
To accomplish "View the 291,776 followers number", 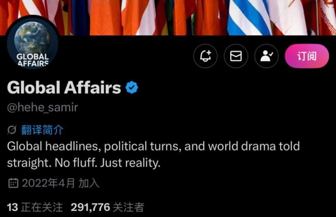I will [x=90, y=207].
